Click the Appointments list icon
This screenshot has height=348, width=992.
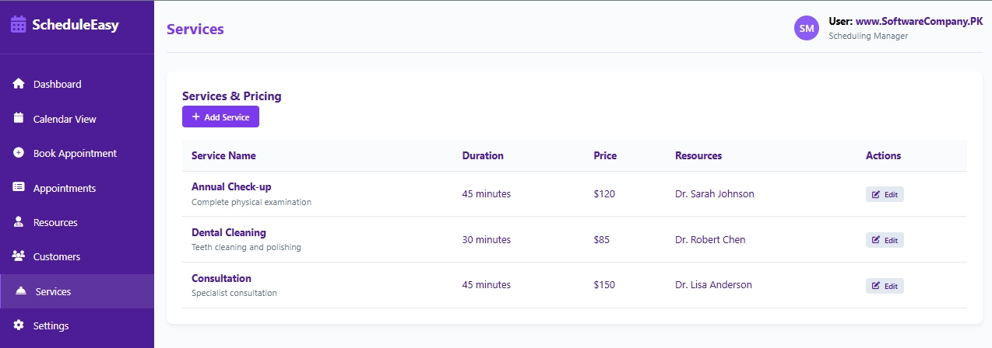coord(19,188)
